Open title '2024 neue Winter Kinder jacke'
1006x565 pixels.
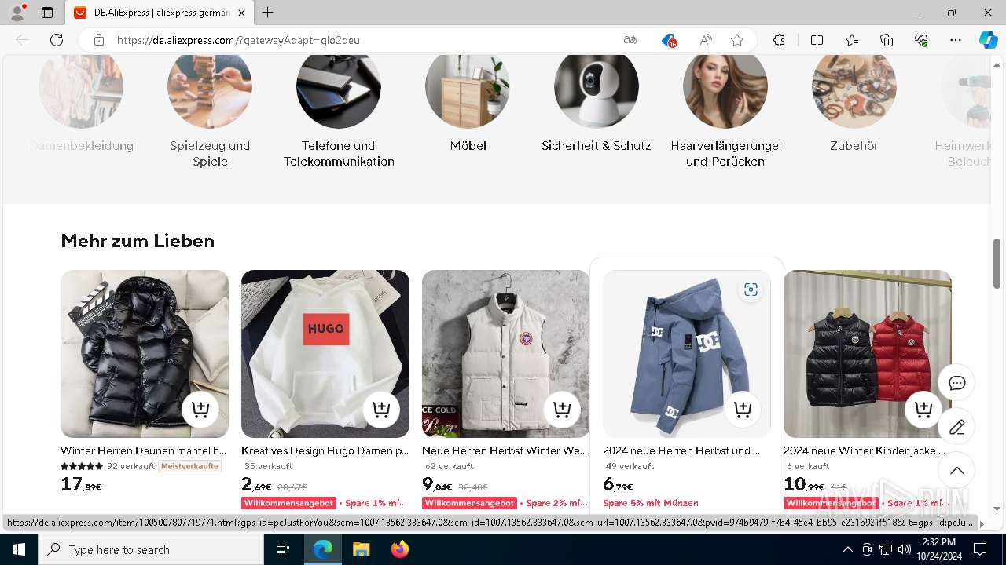[865, 450]
